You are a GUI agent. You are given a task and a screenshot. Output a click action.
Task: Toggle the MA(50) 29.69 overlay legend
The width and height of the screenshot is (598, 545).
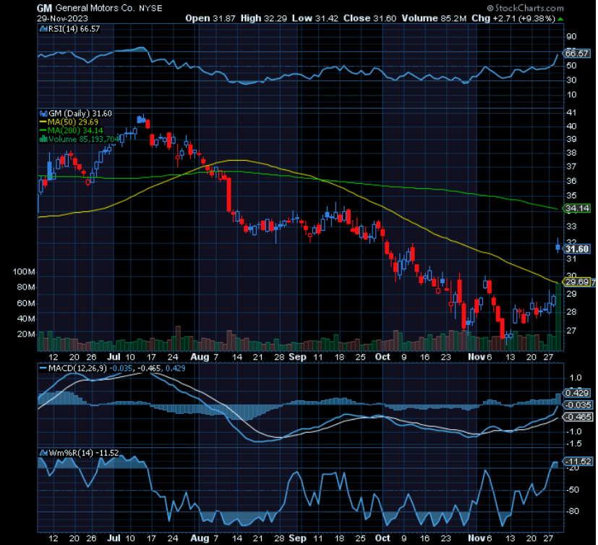[x=72, y=122]
